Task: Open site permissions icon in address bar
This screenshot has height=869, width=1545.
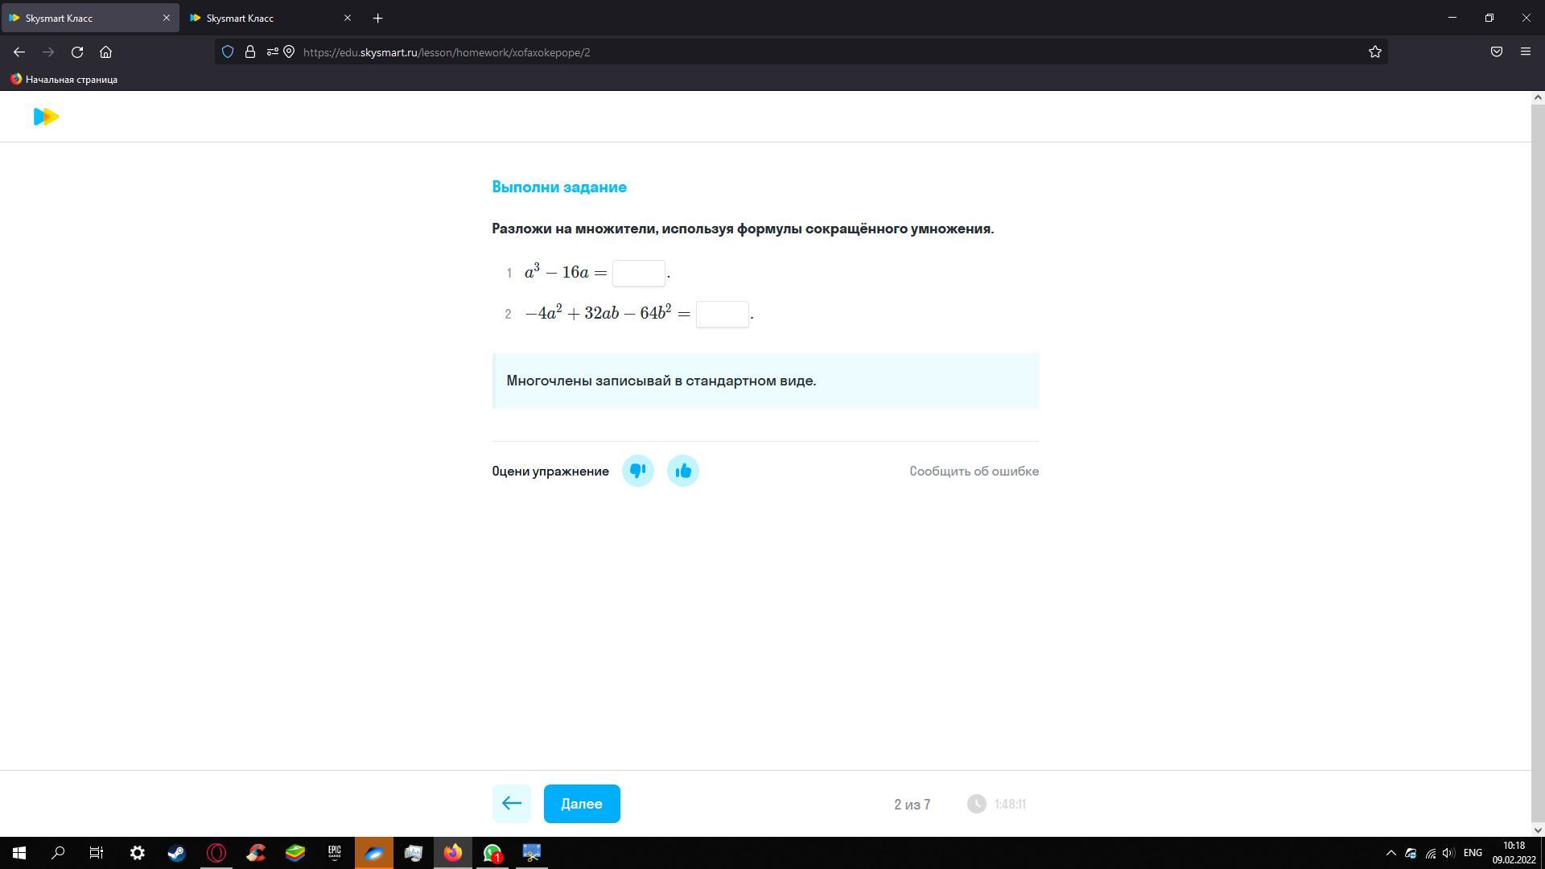Action: click(272, 52)
